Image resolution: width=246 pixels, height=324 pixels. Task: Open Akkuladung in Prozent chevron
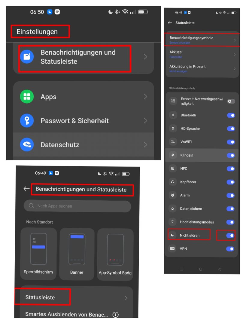tap(235, 69)
